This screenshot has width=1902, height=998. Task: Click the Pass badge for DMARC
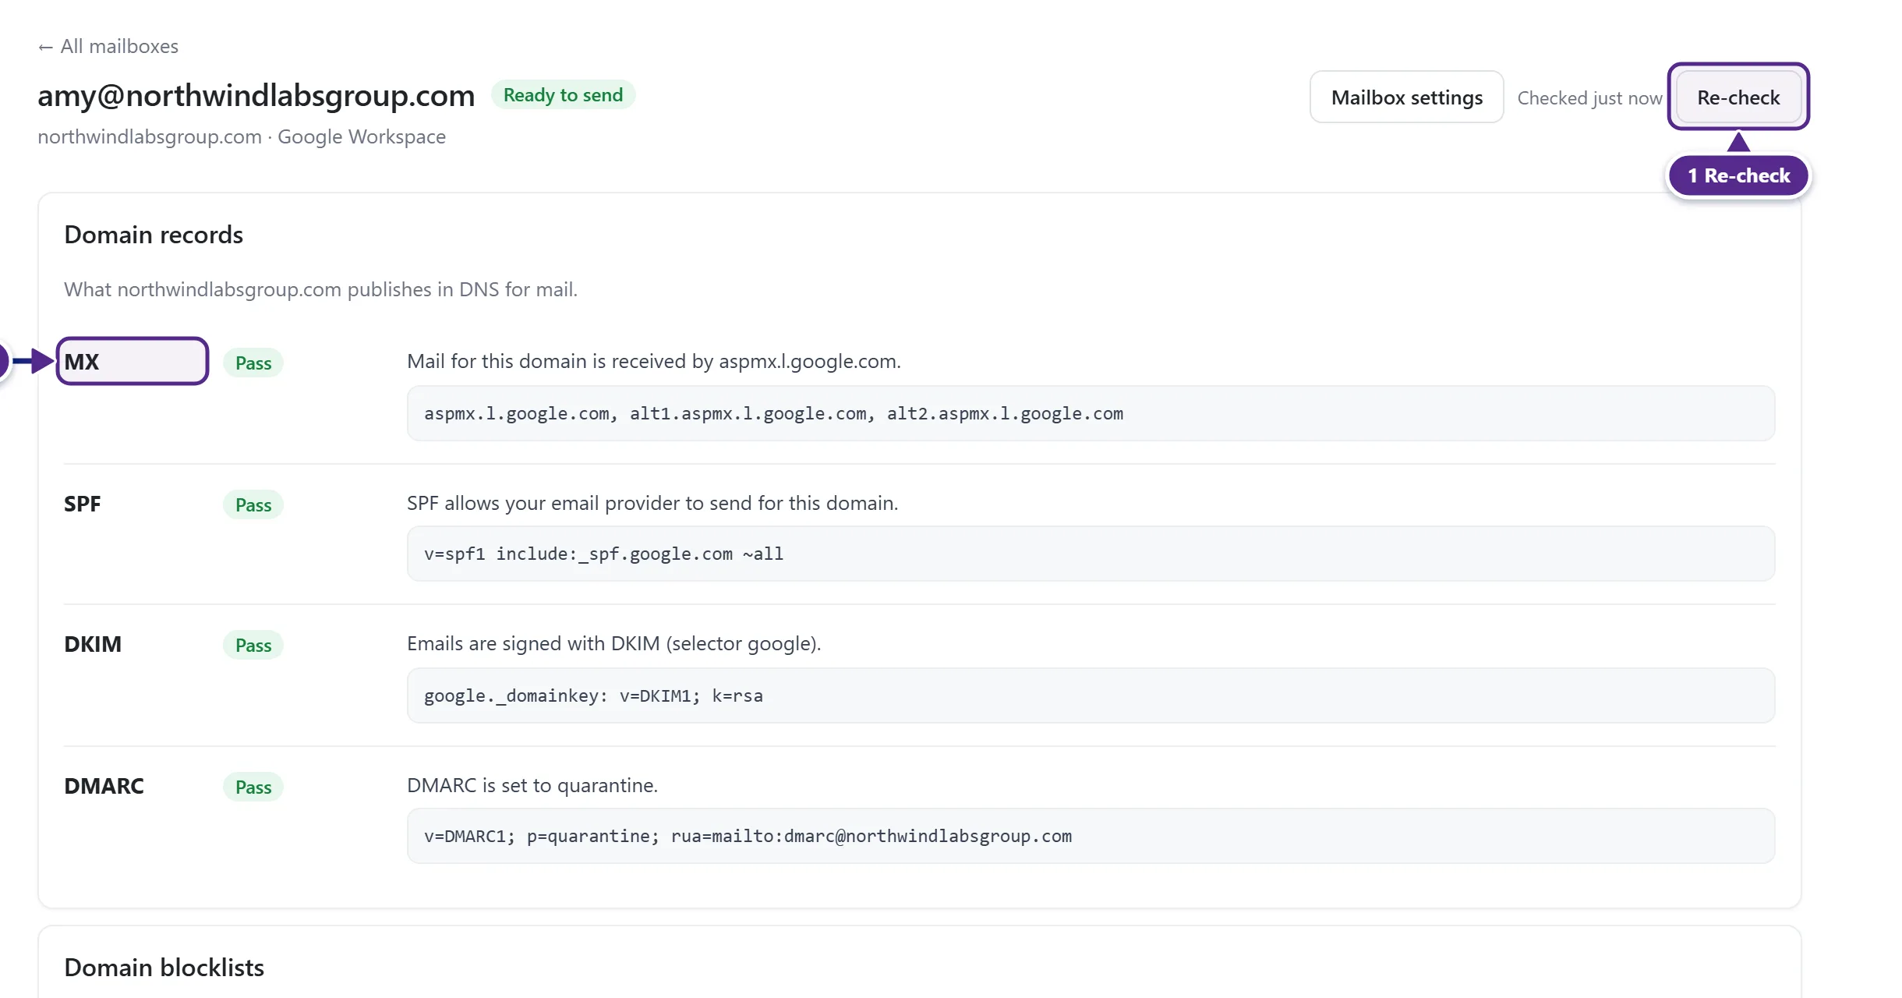coord(253,787)
